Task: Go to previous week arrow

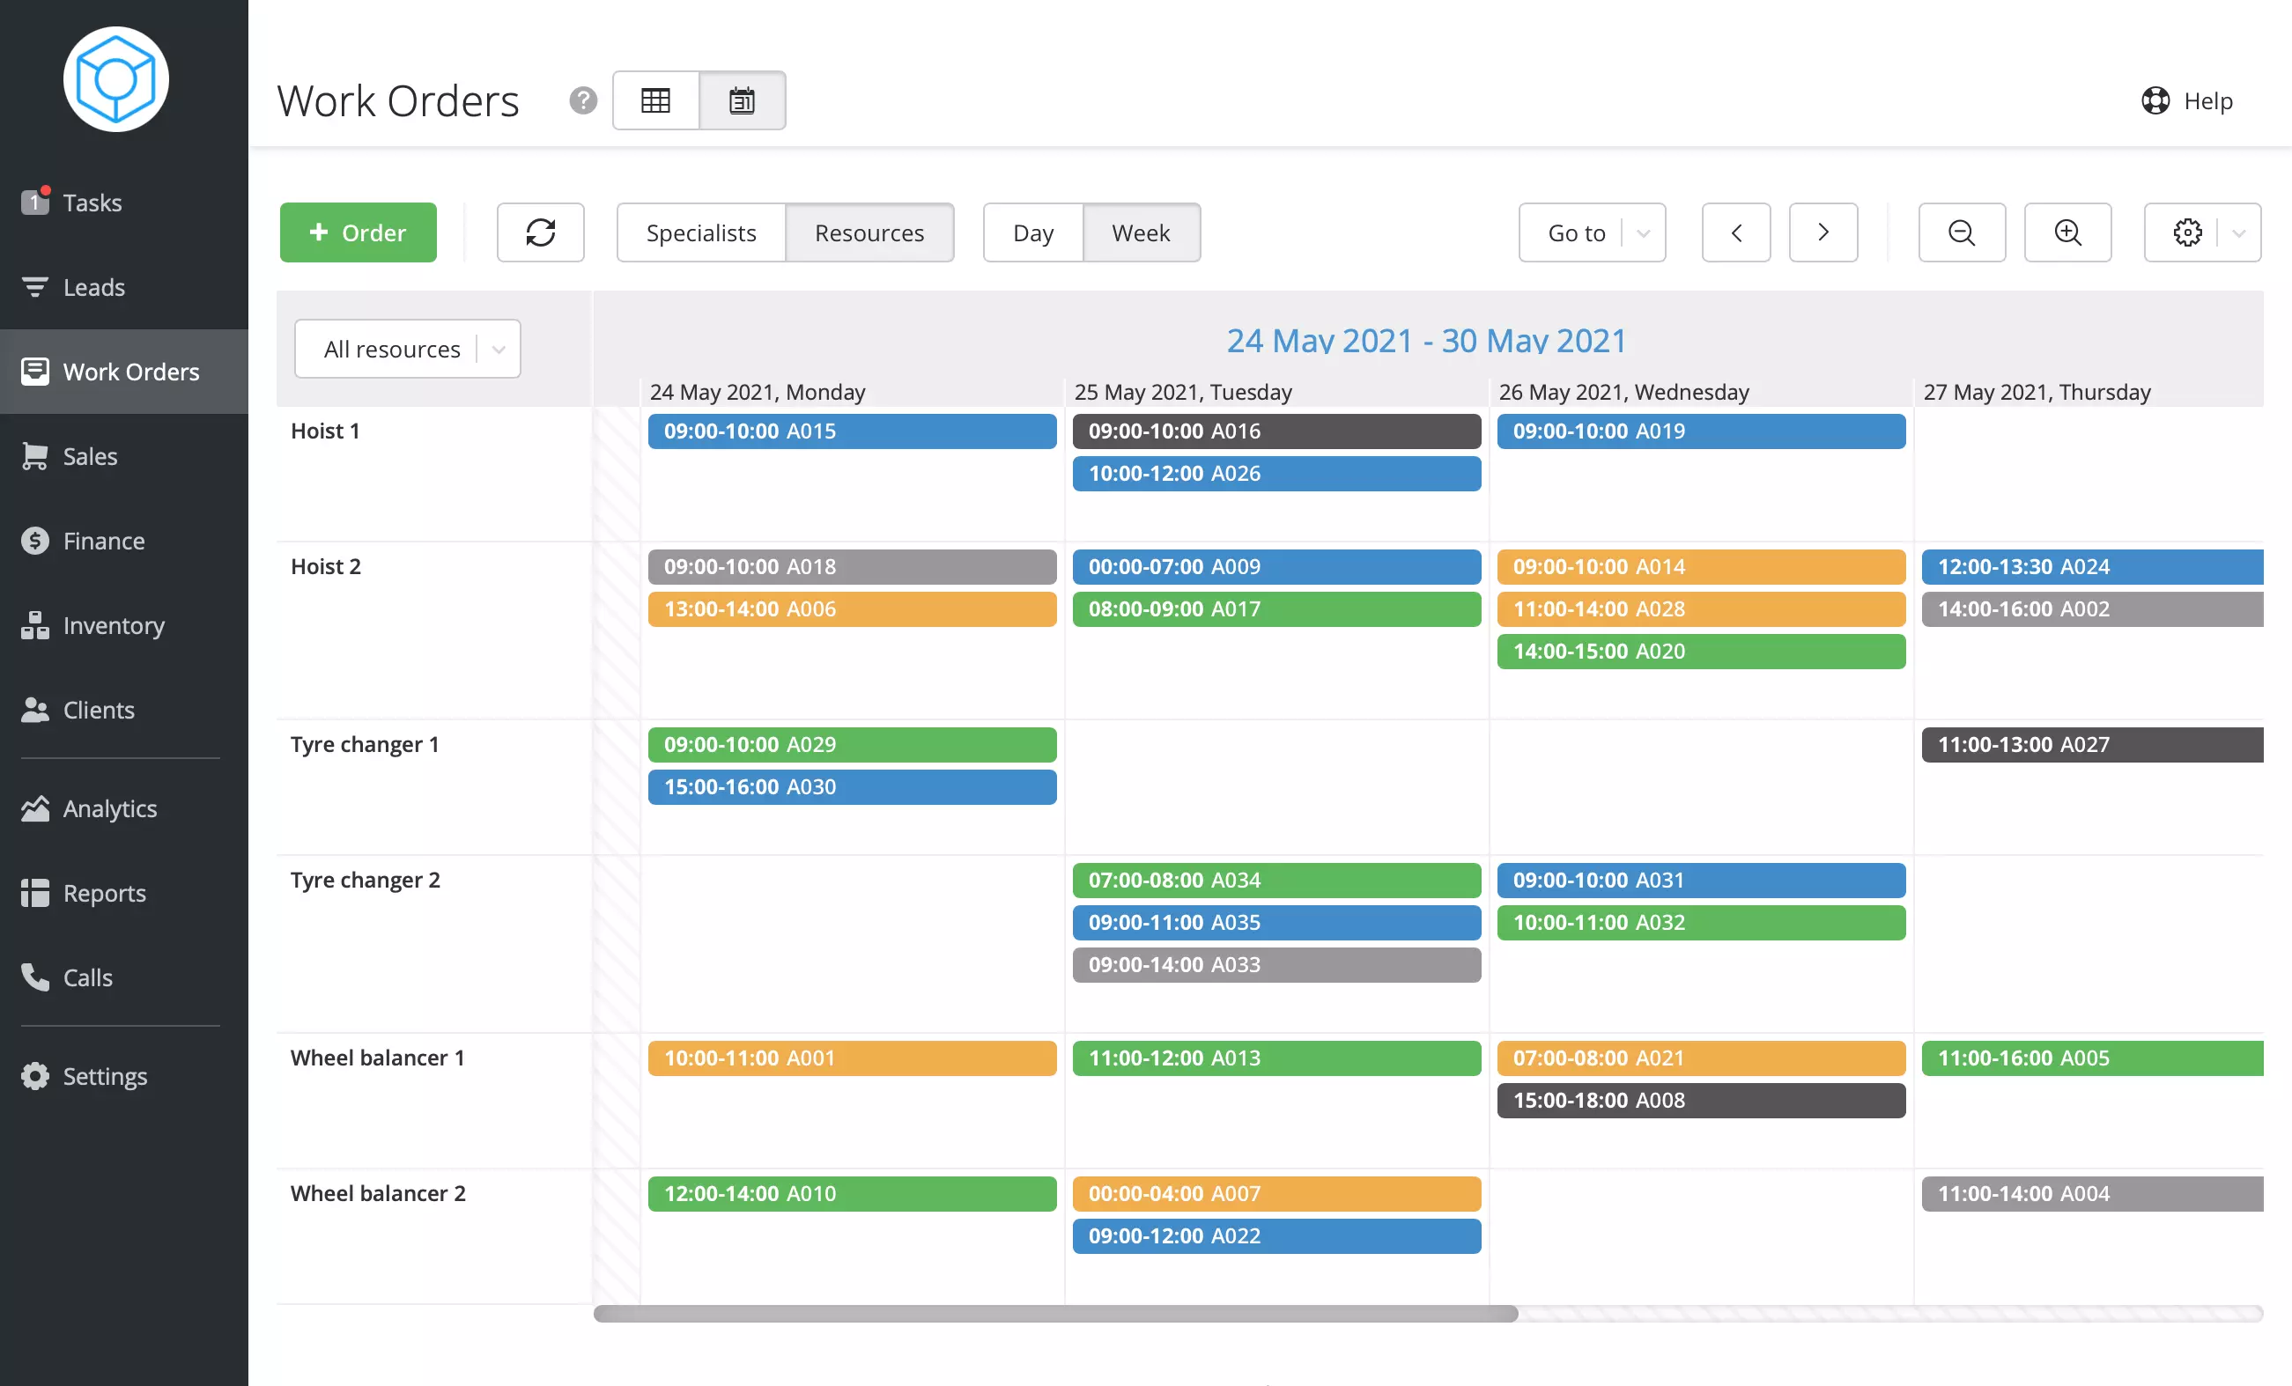Action: [x=1736, y=232]
